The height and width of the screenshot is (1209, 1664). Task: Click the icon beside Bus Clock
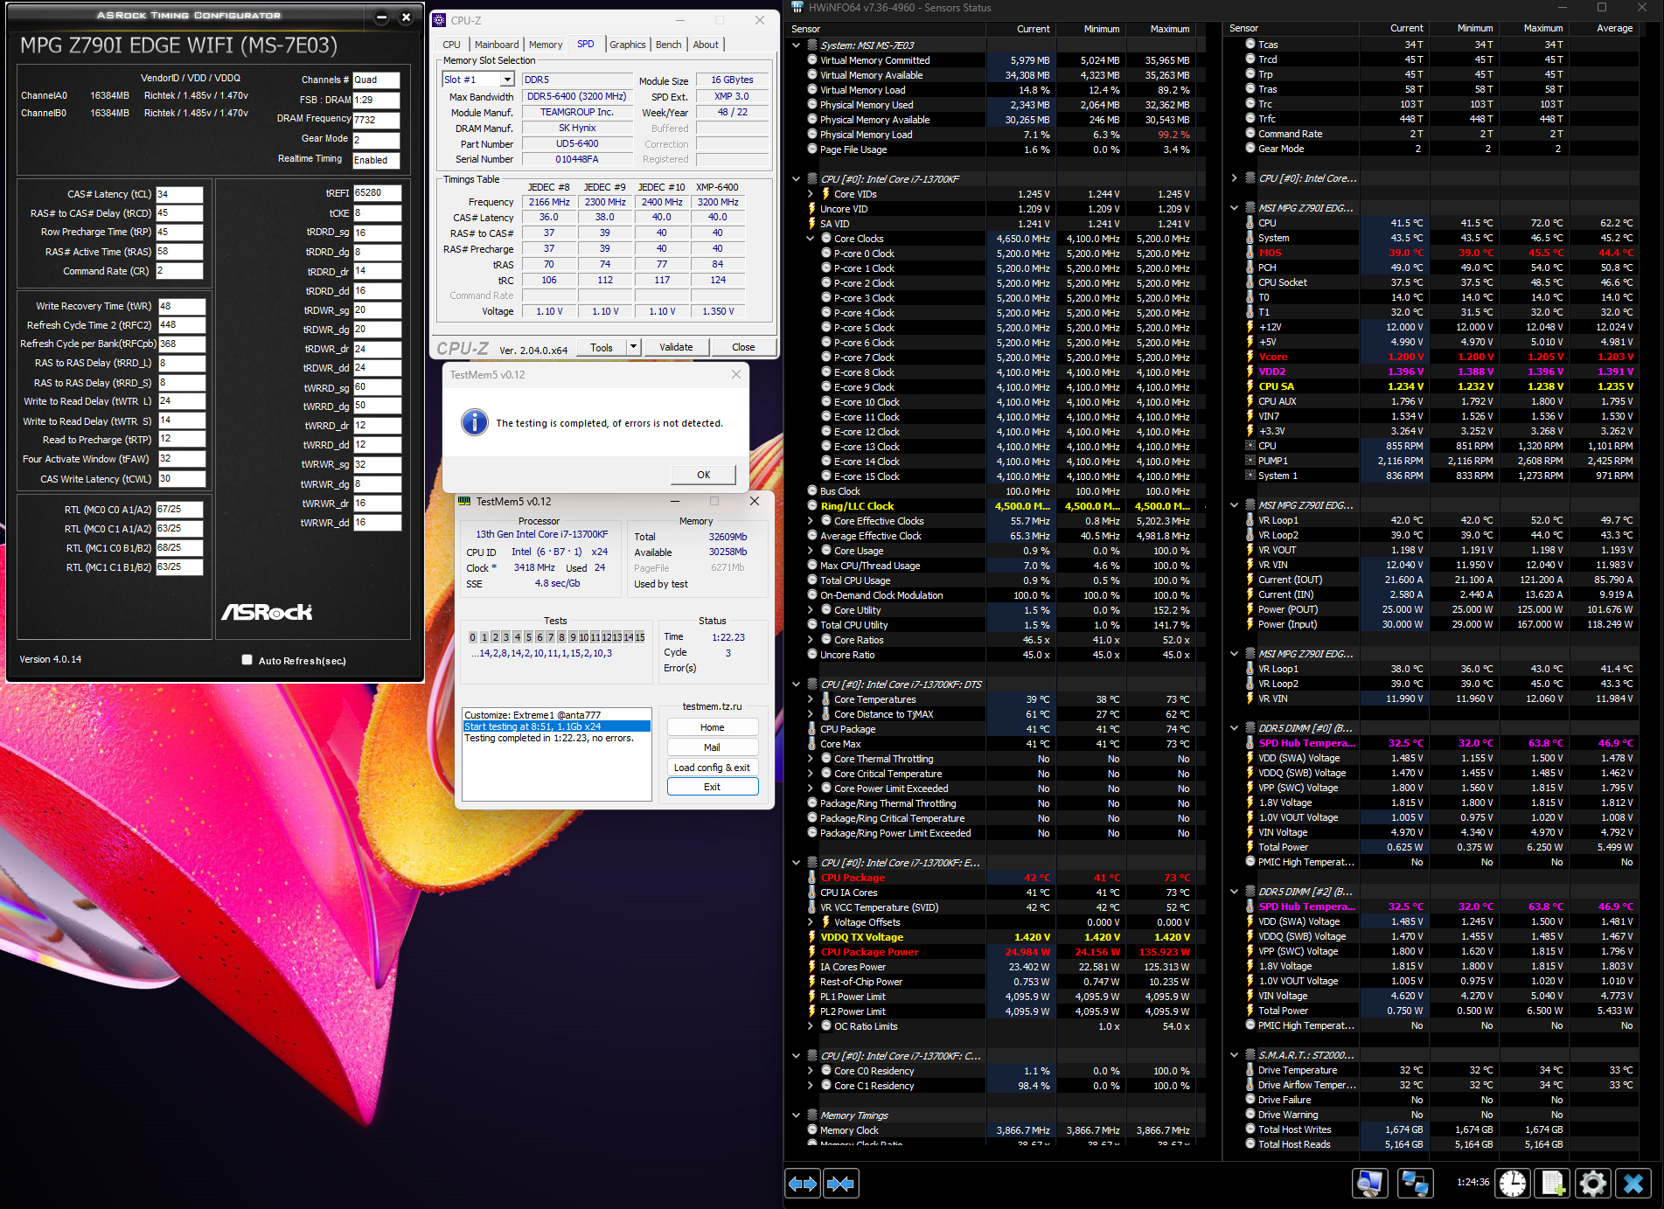click(x=812, y=491)
